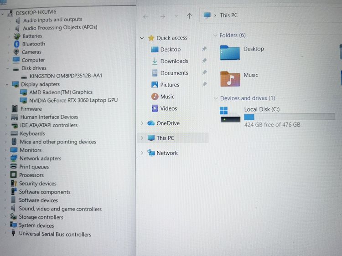The image size is (342, 256).
Task: Go forward using the forward arrow
Action: tap(162, 16)
